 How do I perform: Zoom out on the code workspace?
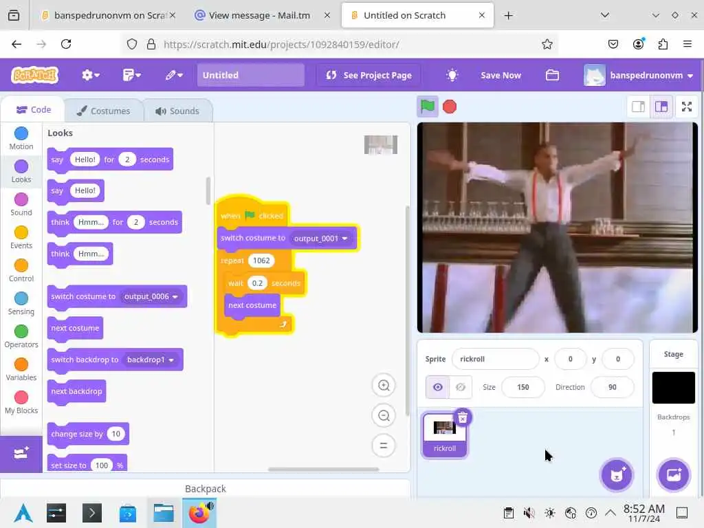point(384,416)
